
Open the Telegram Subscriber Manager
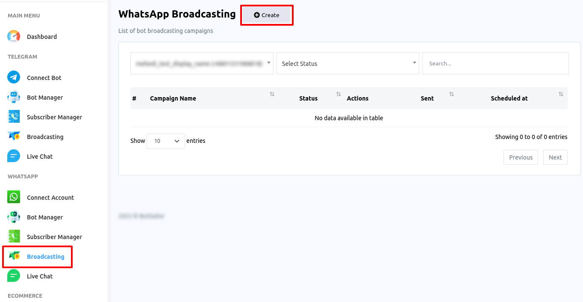(x=54, y=117)
